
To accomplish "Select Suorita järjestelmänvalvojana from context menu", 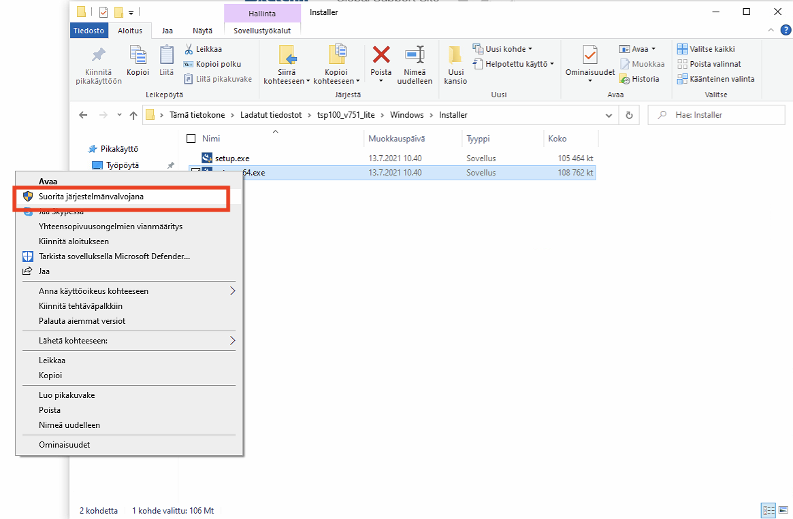I will tap(91, 196).
